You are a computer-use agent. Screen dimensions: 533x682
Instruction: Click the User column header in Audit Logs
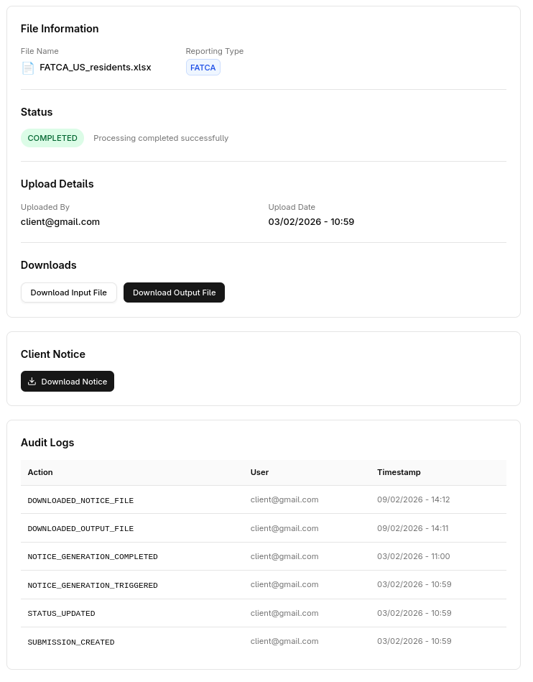pyautogui.click(x=259, y=472)
